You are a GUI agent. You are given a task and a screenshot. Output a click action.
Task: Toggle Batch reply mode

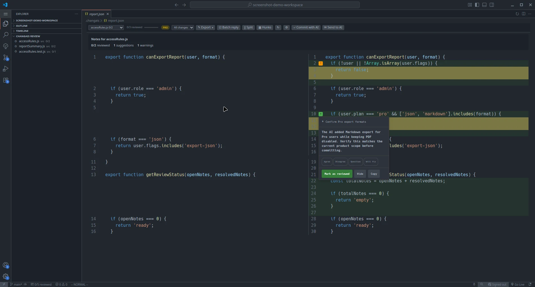(229, 28)
